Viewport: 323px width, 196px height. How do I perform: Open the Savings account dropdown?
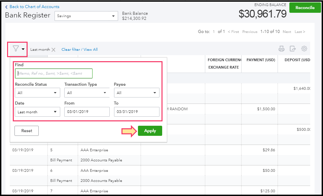coord(86,16)
